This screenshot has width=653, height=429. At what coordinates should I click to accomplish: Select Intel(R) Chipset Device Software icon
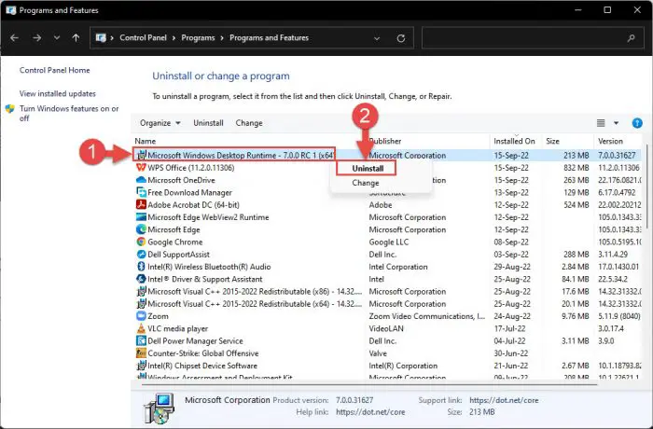(142, 366)
